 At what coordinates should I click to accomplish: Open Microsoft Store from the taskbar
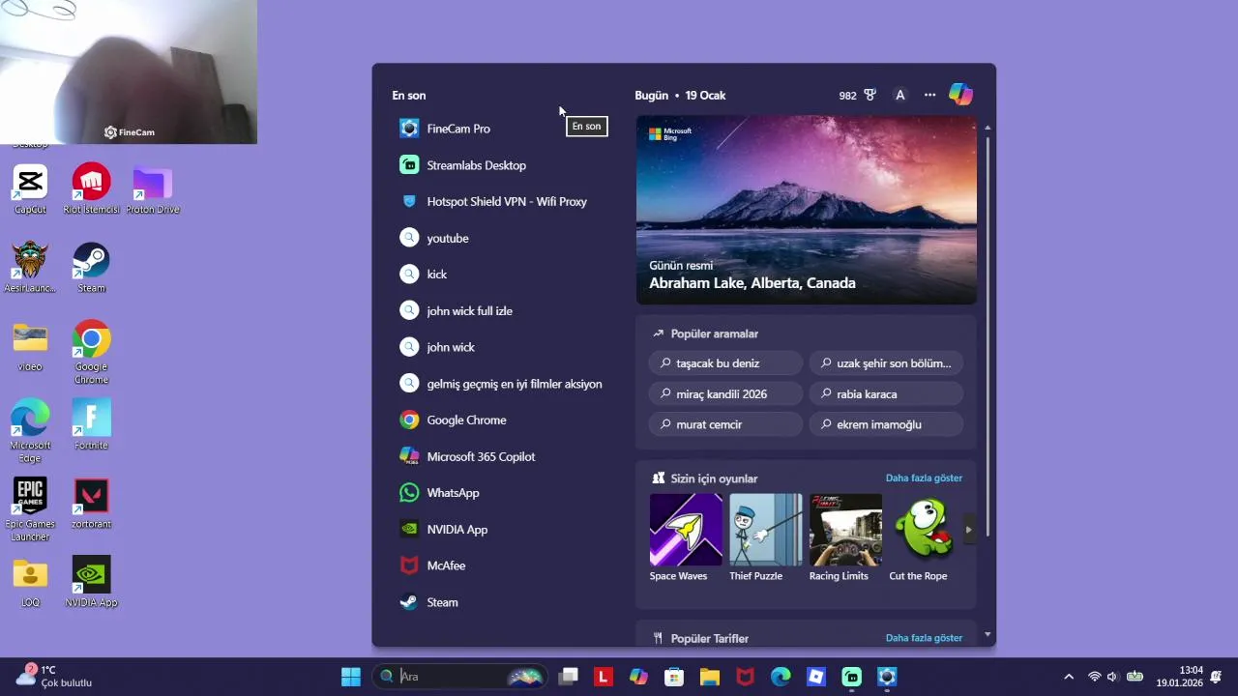[x=674, y=677]
